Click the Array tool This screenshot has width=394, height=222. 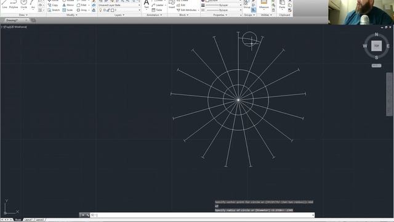click(x=82, y=10)
